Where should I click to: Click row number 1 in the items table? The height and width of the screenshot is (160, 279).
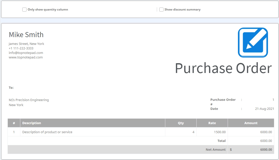pyautogui.click(x=14, y=132)
